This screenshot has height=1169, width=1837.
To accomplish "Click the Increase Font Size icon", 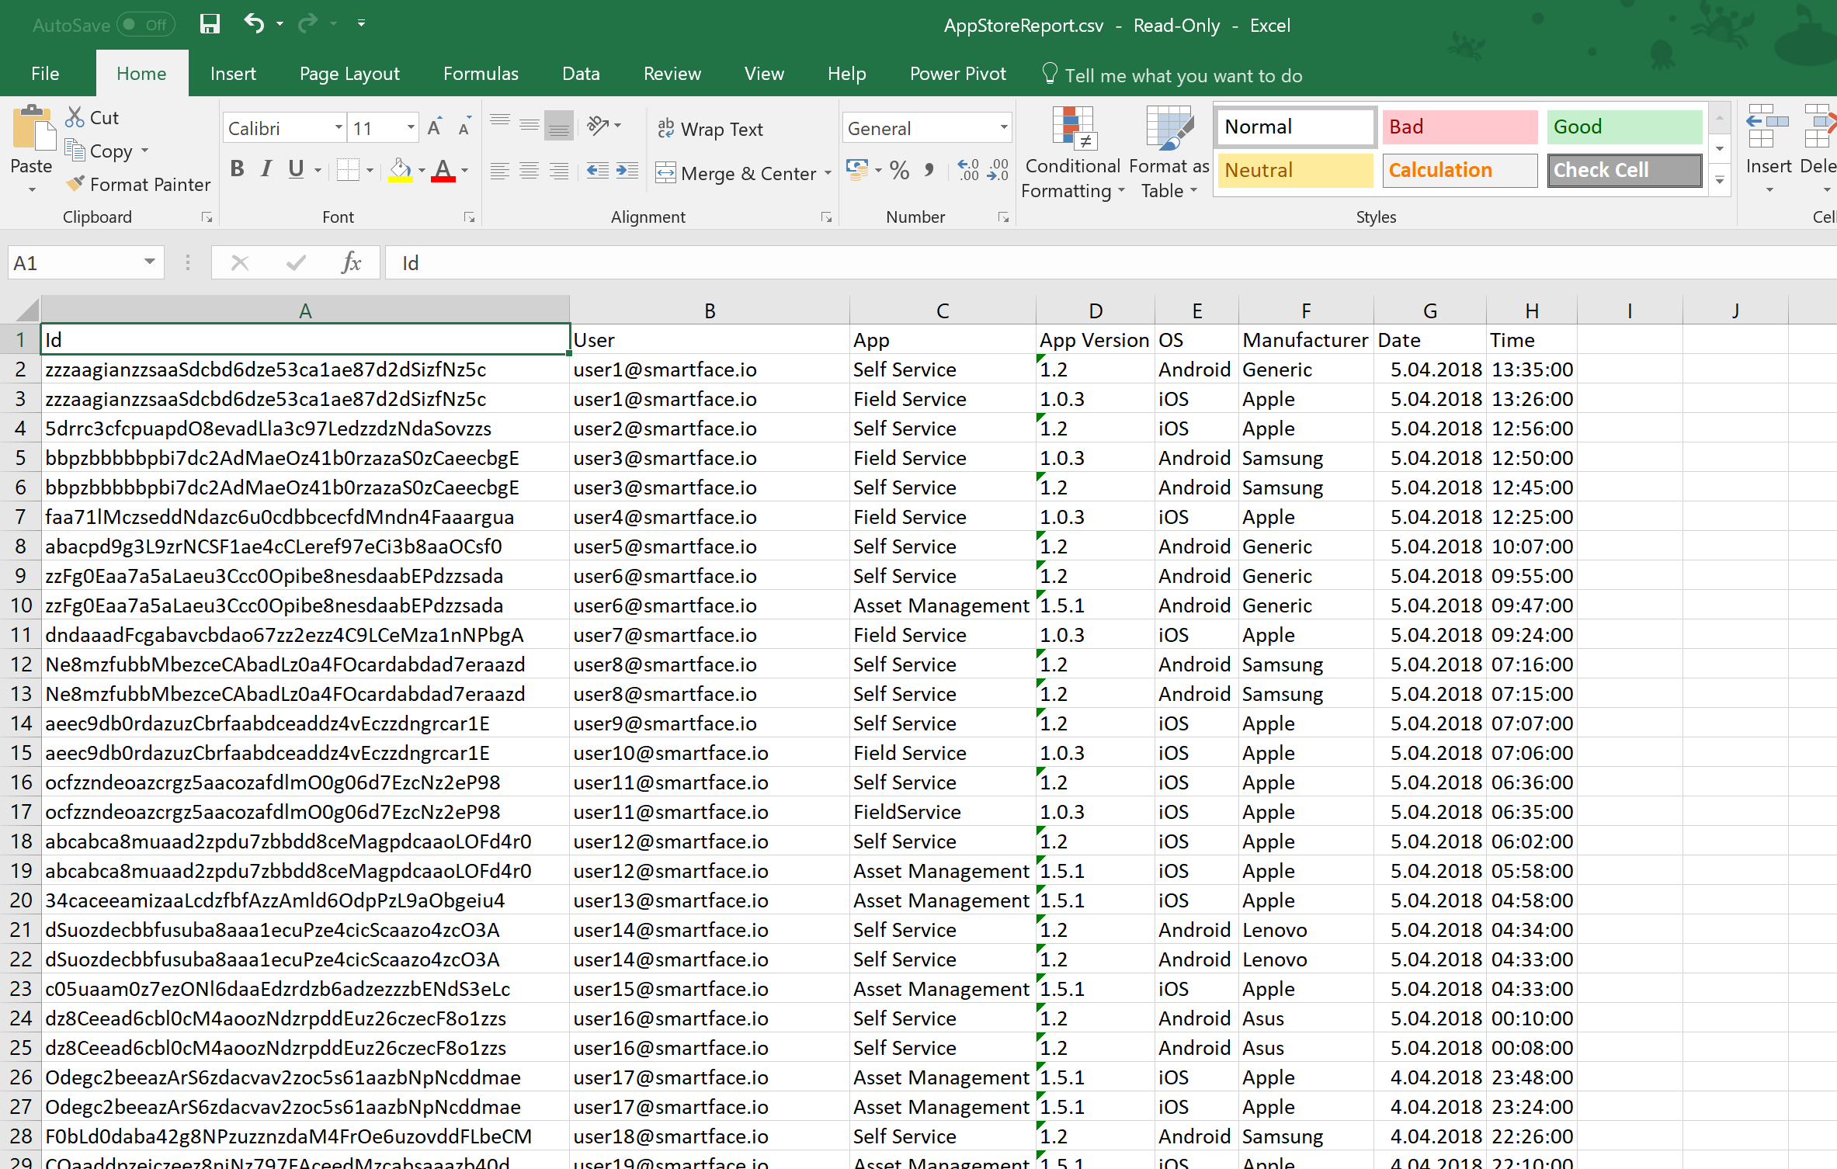I will click(434, 128).
